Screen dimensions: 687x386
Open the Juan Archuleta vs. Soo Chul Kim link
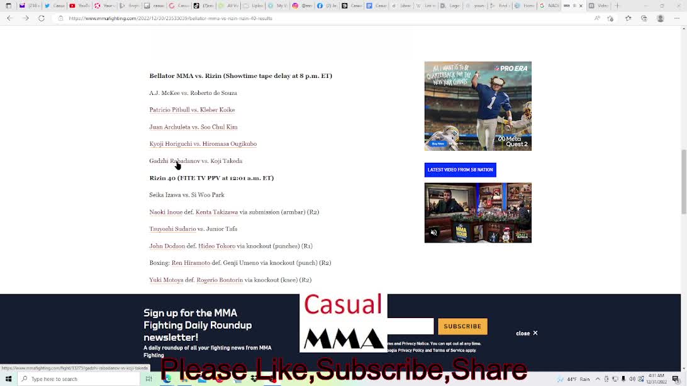click(x=193, y=127)
